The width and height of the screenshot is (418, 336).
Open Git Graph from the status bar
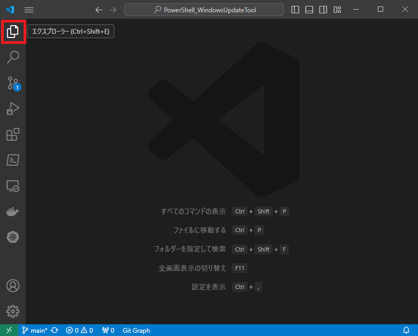click(x=136, y=331)
